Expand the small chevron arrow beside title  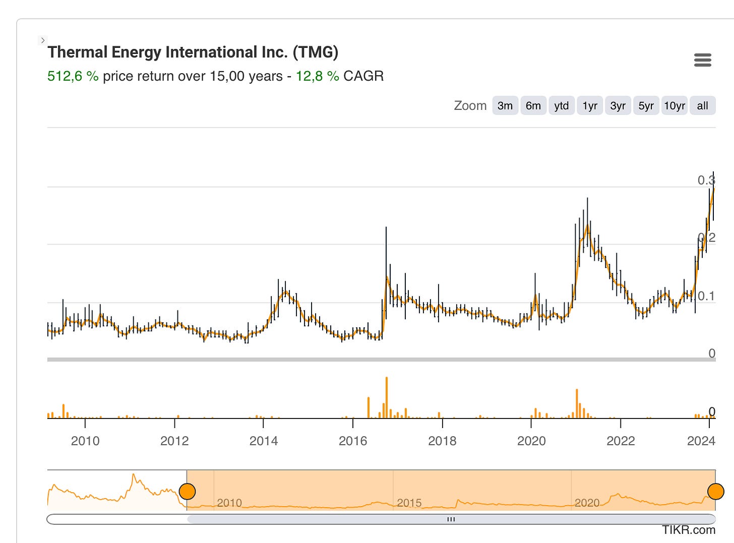point(43,40)
